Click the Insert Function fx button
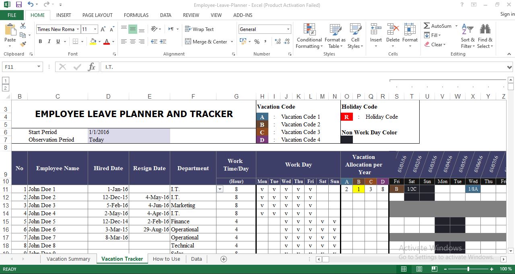 [91, 67]
